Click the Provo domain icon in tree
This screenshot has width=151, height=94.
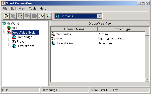[14, 41]
